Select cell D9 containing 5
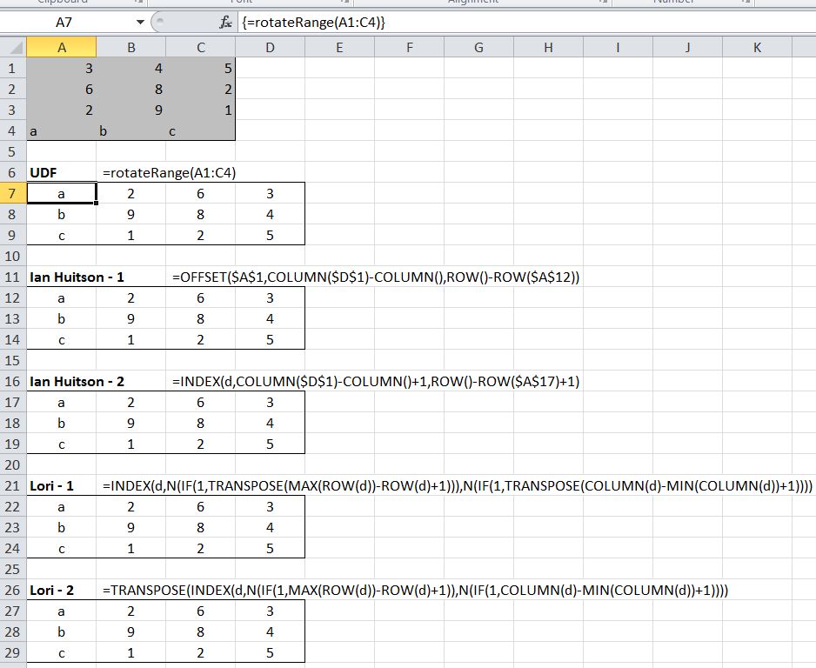The width and height of the screenshot is (816, 668). [270, 235]
